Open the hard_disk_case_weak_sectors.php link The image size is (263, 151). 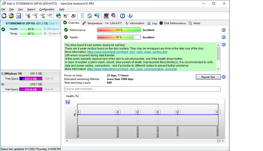[127, 52]
